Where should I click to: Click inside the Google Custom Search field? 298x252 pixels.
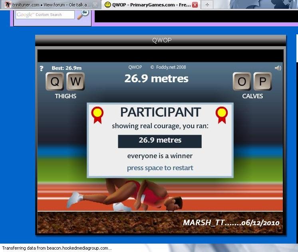pyautogui.click(x=45, y=15)
